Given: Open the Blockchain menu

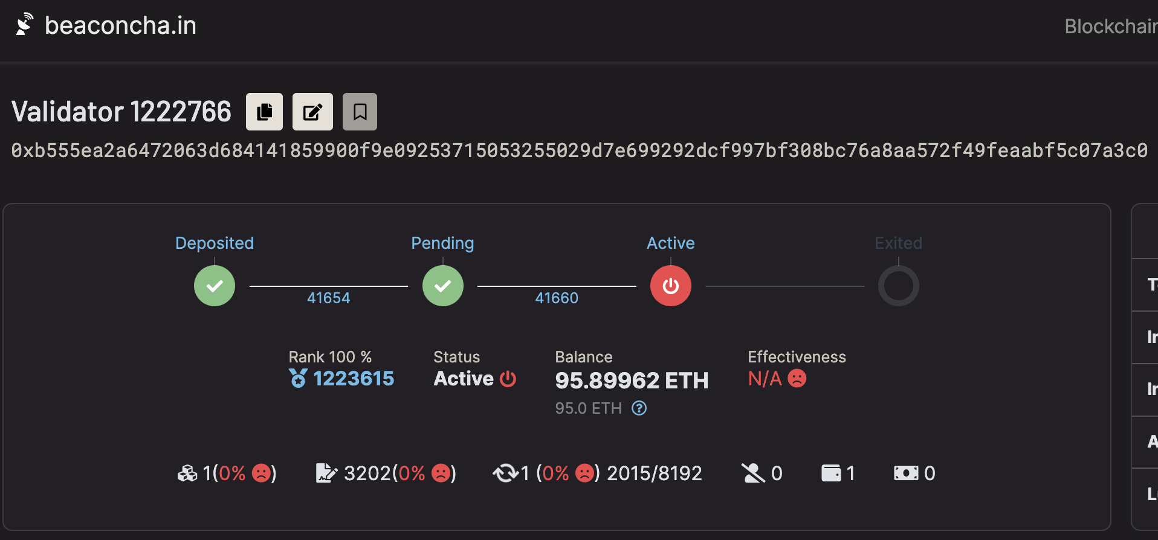Looking at the screenshot, I should (x=1111, y=27).
